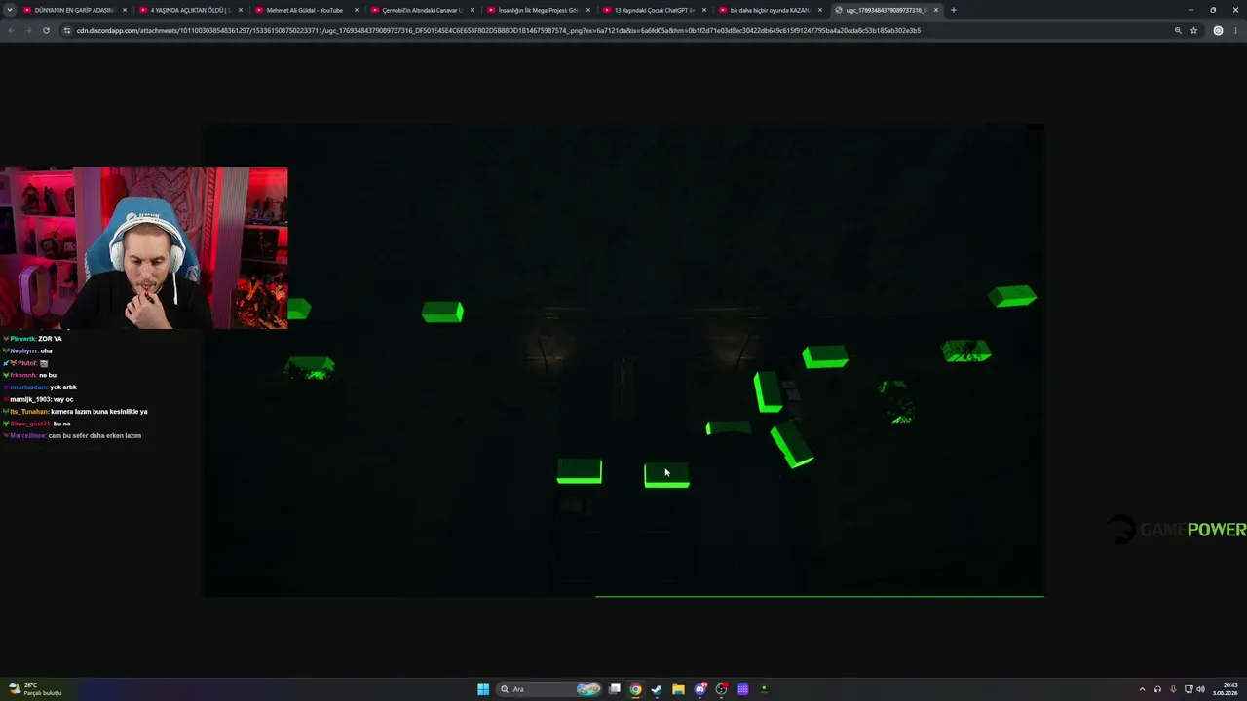Close the active ugc_1769348437 image tab
Viewport: 1247px width, 701px height.
click(x=936, y=10)
